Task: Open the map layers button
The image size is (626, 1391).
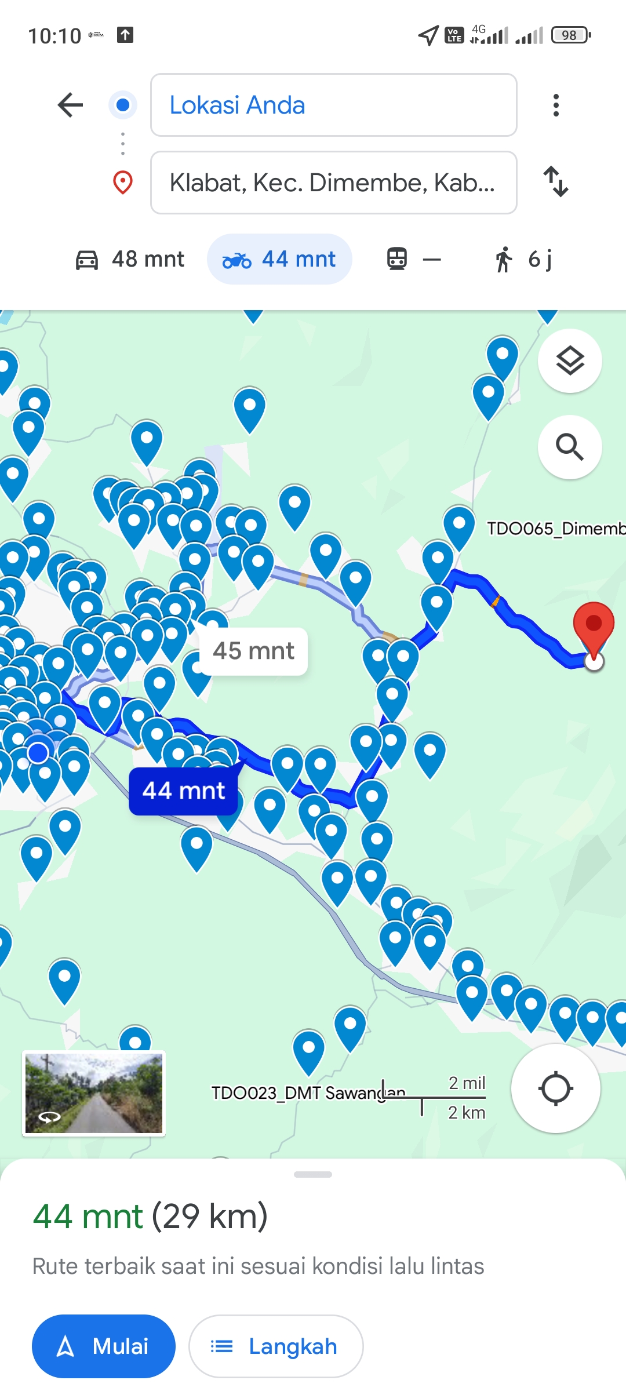Action: click(570, 361)
